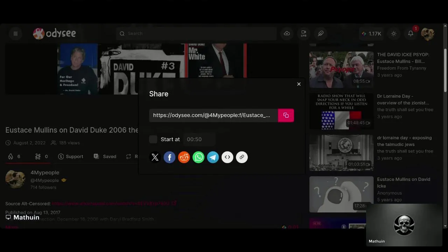
Task: Copy the link using the chain icon
Action: [242, 157]
